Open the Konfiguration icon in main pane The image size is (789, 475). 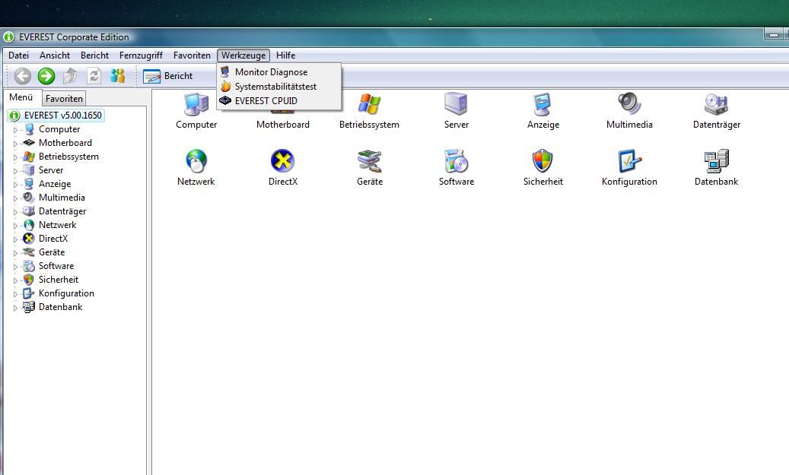pyautogui.click(x=629, y=161)
